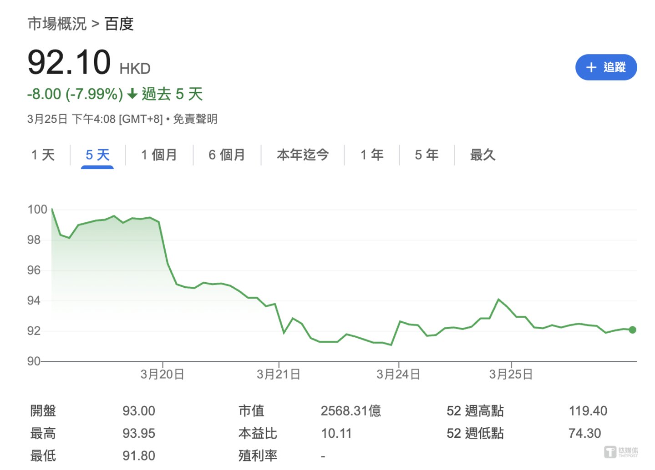Select the 本年迄今 tab
655x470 pixels.
click(x=303, y=155)
